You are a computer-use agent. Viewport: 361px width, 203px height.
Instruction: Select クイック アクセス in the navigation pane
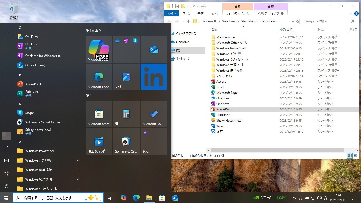(186, 34)
